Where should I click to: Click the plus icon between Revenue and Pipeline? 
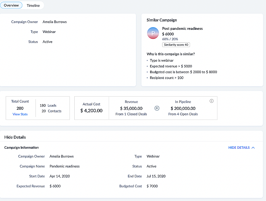pos(157,108)
